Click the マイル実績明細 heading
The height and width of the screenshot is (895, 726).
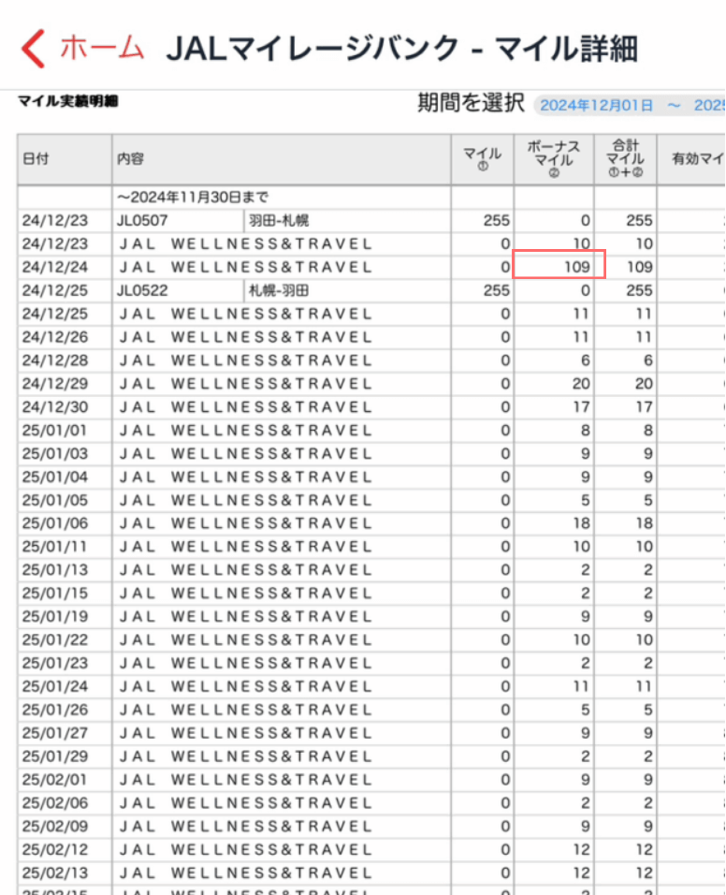click(68, 101)
